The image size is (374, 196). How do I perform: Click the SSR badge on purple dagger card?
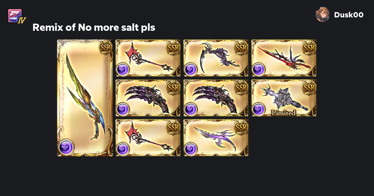242,127
